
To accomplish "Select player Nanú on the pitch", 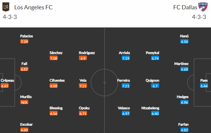I will pyautogui.click(x=184, y=36).
